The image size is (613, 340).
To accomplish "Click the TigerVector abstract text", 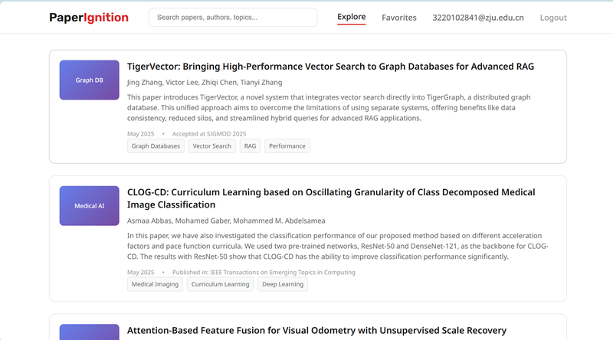I will [329, 107].
